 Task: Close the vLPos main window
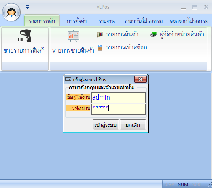pos(206,7)
